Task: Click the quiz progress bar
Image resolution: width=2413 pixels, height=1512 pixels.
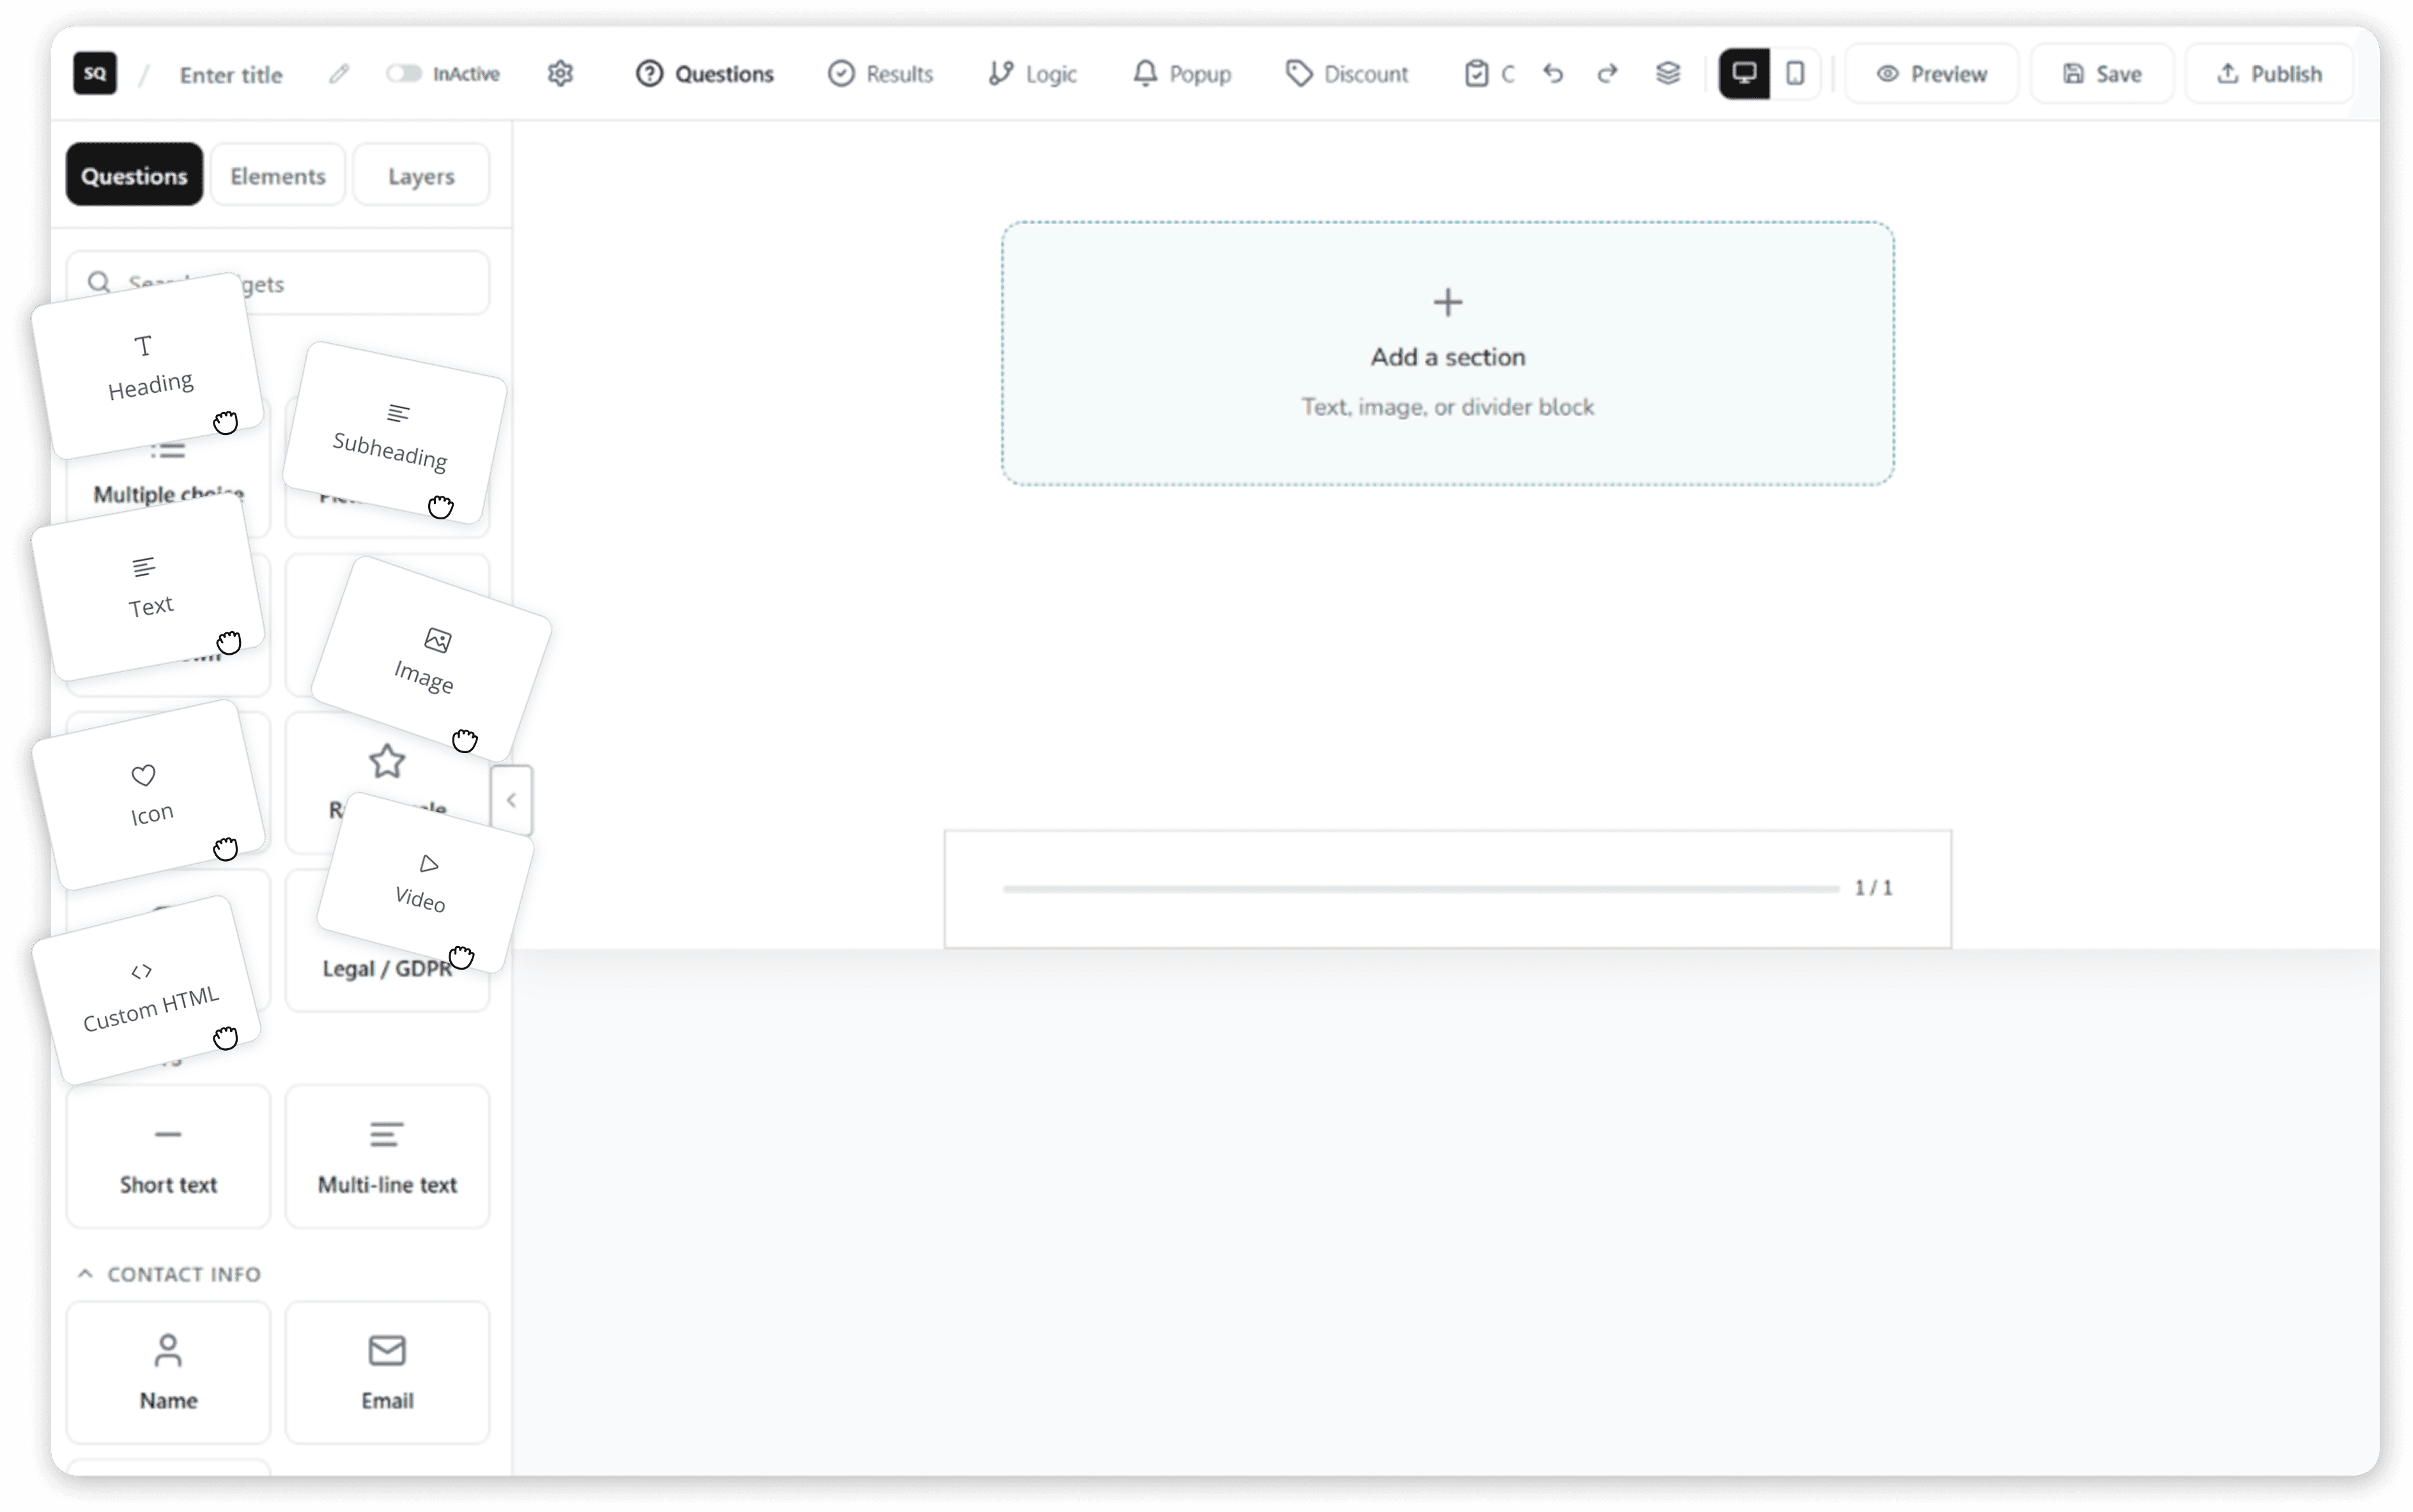Action: (x=1421, y=888)
